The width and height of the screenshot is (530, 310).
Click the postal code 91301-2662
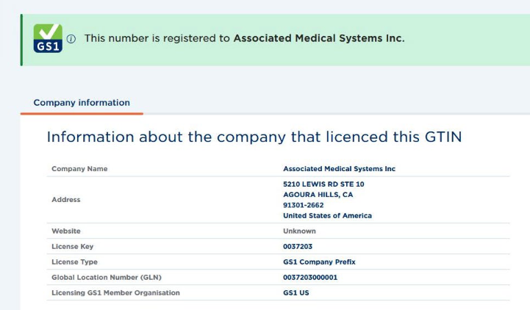(x=303, y=205)
